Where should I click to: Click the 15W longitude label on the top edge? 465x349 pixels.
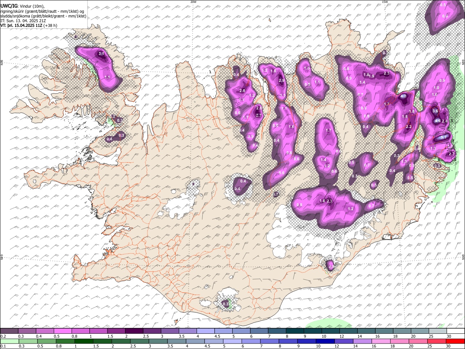coord(385,2)
